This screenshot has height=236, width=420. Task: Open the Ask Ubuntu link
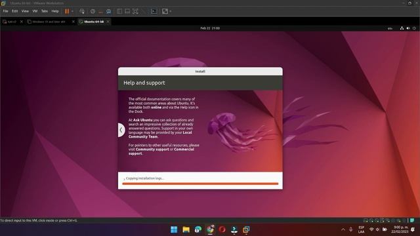click(143, 120)
